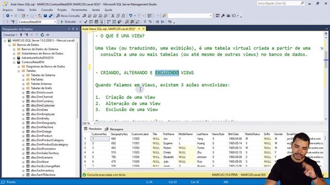Click the activity monitor icon in Object Explorer

tap(47, 35)
